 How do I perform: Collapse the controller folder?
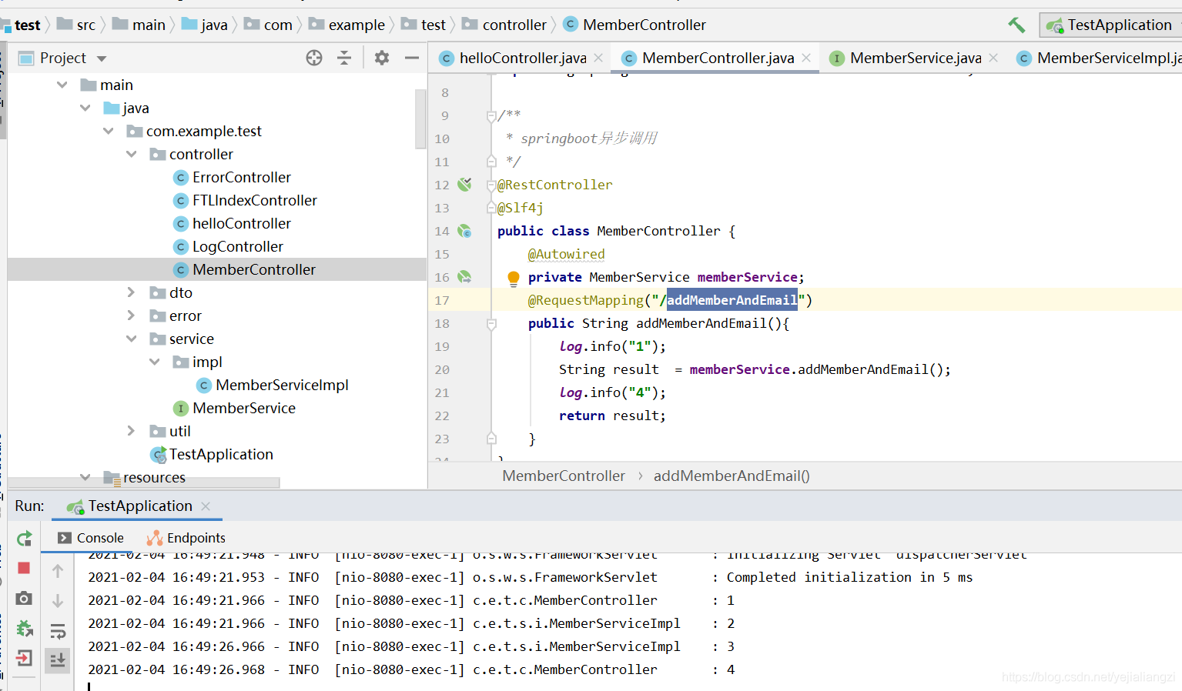(132, 154)
